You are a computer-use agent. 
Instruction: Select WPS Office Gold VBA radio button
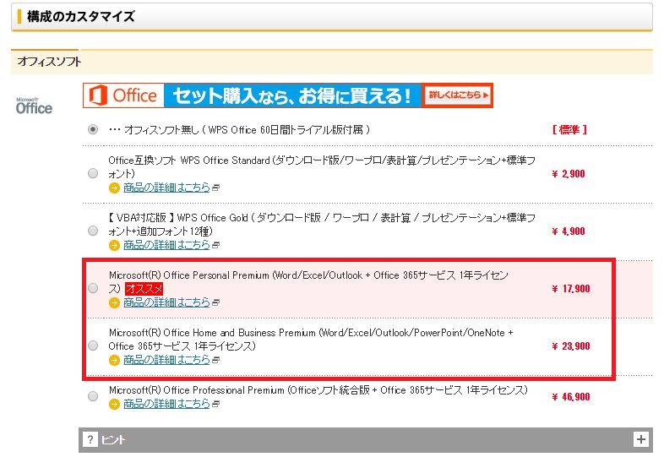93,231
